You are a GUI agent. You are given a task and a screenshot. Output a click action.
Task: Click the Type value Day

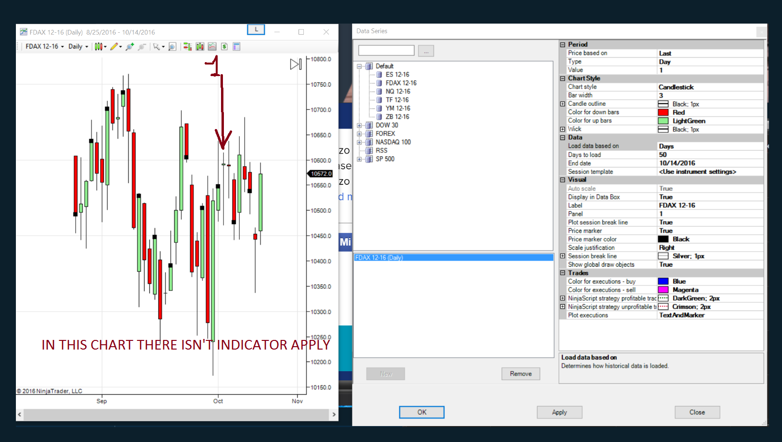(710, 62)
